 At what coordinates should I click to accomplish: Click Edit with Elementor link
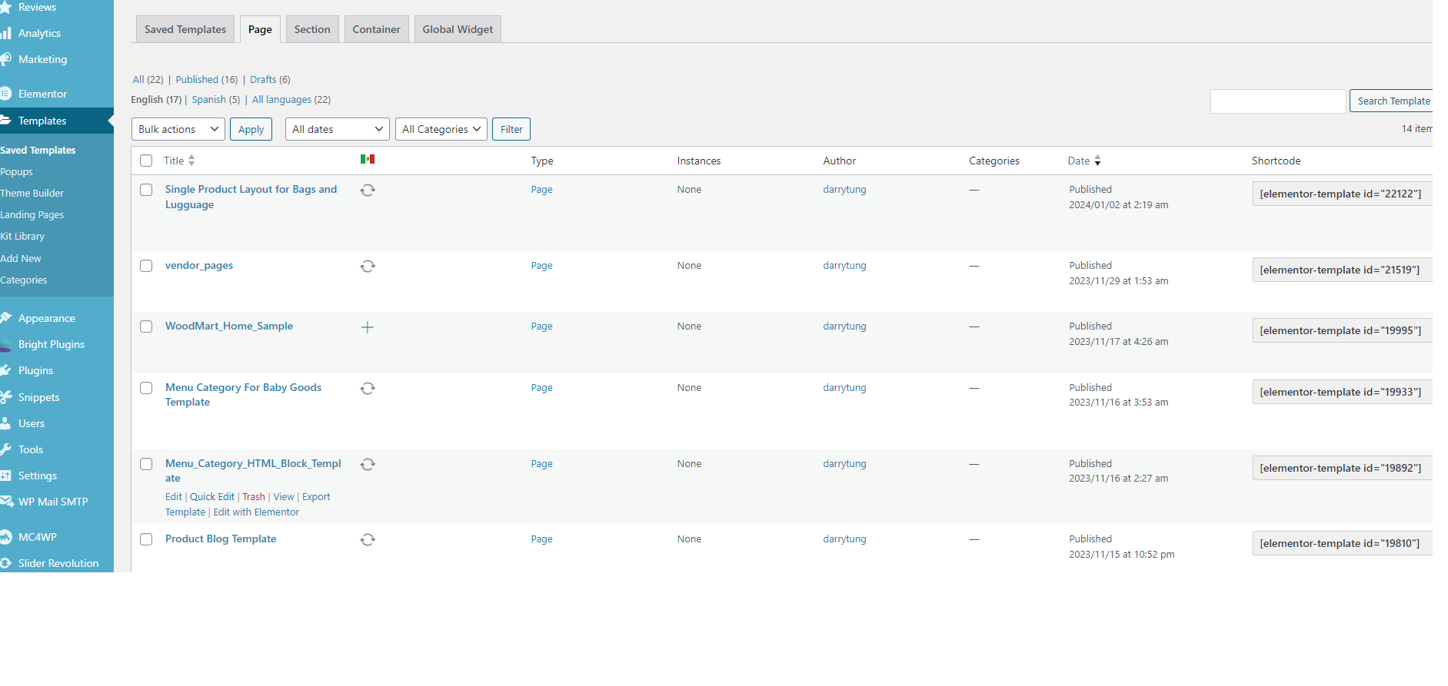coord(256,512)
